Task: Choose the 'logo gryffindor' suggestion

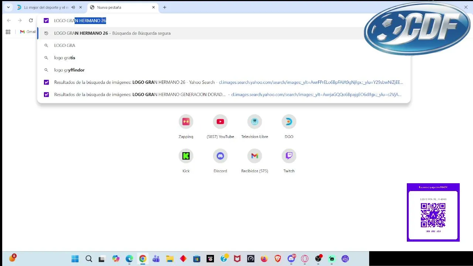Action: 224,70
